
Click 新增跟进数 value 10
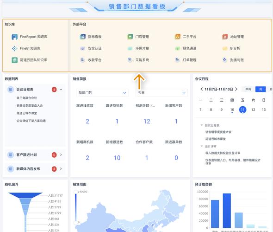point(117,158)
